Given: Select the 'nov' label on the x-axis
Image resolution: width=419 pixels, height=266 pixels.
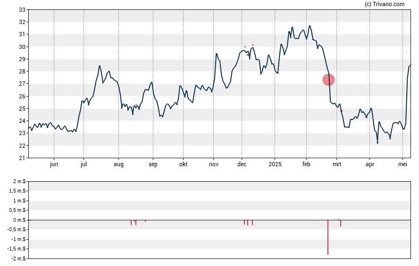Looking at the screenshot, I should (213, 164).
